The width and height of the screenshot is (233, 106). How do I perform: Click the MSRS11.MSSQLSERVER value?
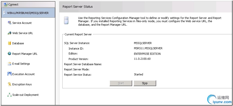tap(148, 48)
